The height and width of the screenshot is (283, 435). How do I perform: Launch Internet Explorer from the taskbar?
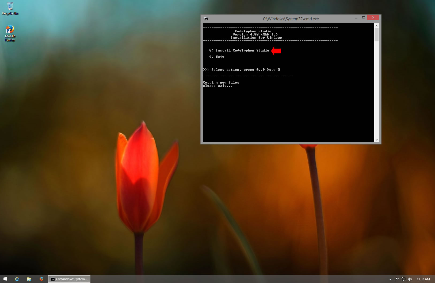coord(17,279)
